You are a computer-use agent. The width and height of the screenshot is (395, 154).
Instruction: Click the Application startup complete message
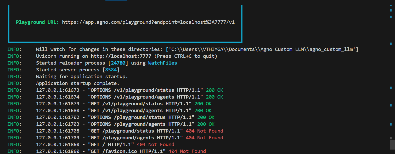pos(77,83)
